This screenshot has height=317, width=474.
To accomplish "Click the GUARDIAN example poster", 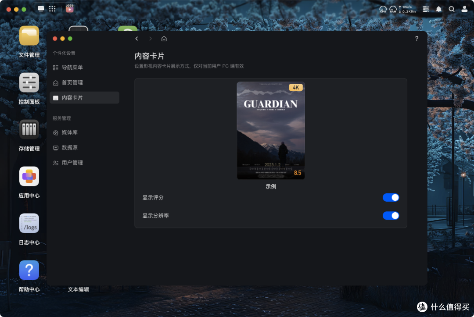I will pos(271,130).
